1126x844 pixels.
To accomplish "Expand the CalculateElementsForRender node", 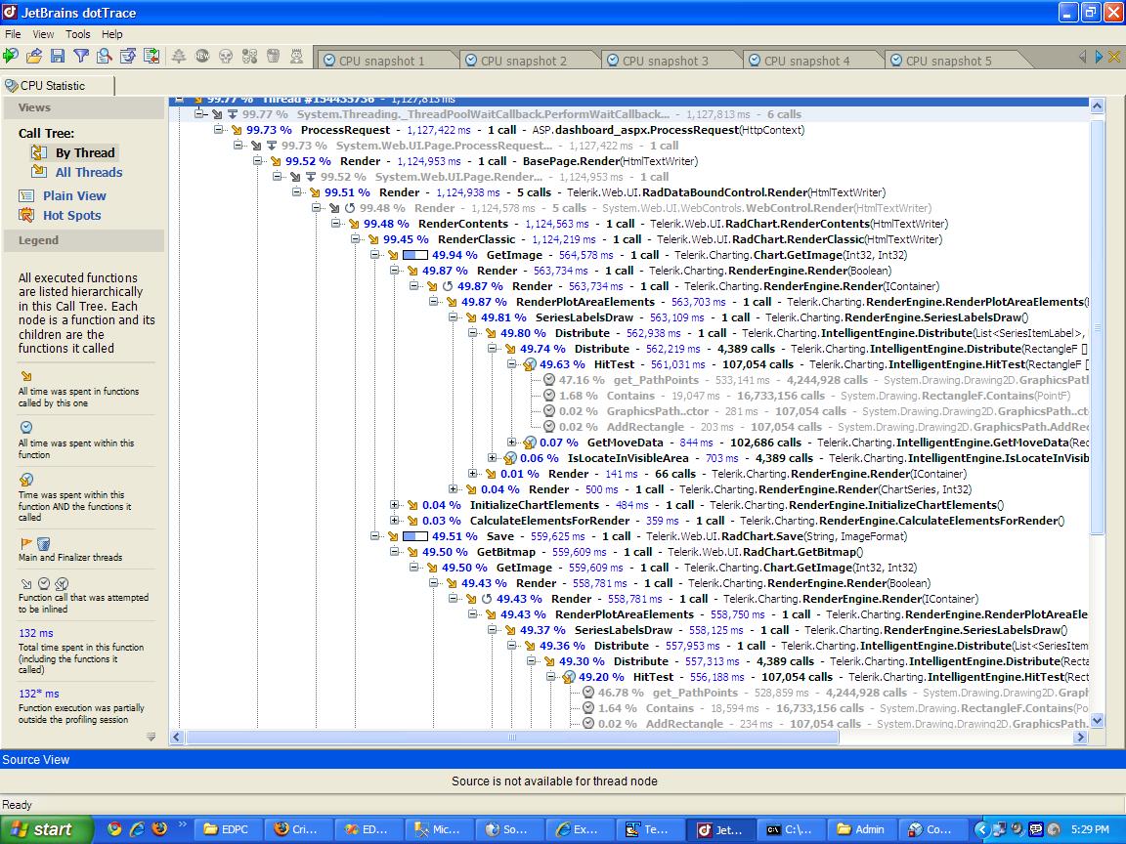I will (x=395, y=521).
